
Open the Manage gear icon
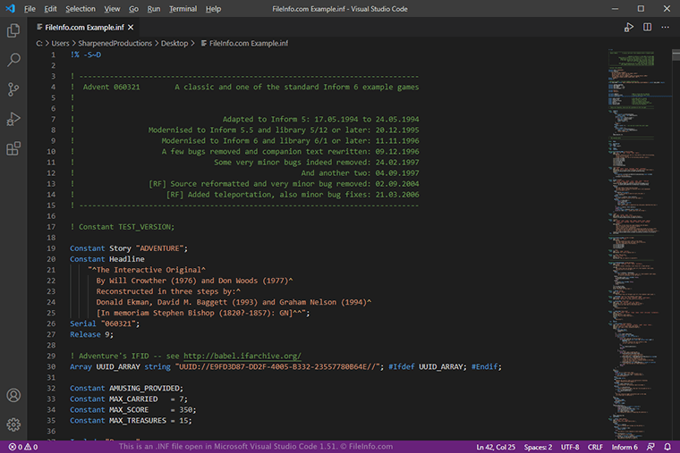tap(13, 424)
